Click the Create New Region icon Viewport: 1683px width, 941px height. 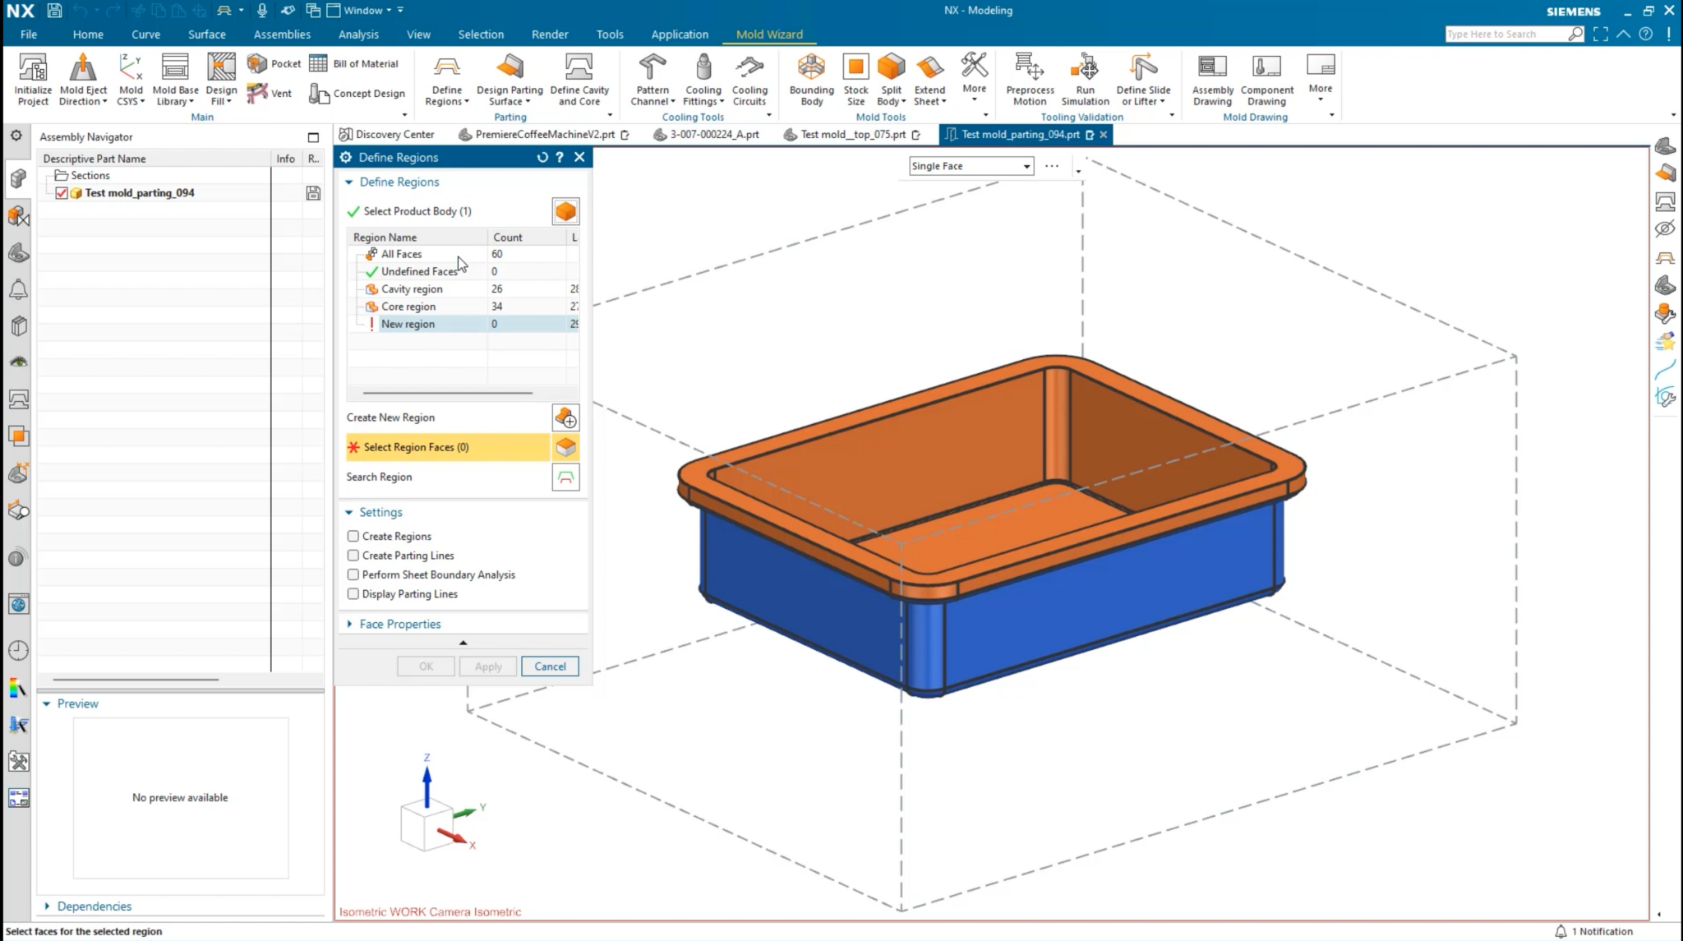point(566,418)
